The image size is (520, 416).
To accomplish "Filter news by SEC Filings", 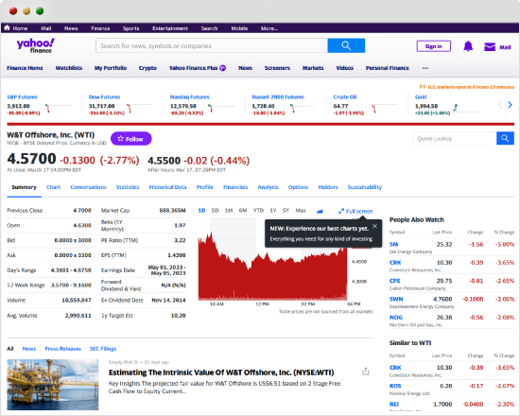I will point(103,349).
